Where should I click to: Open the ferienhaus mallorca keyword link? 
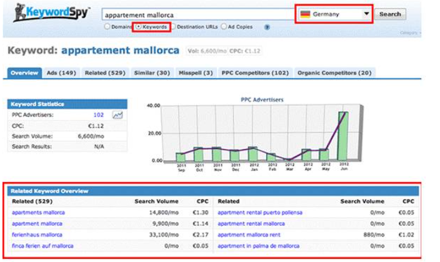(x=37, y=235)
